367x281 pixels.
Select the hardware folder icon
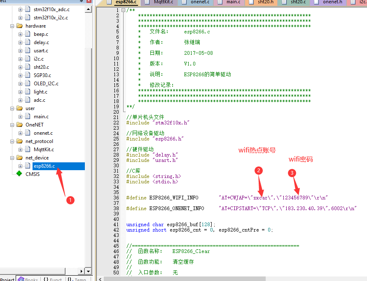coord(19,26)
